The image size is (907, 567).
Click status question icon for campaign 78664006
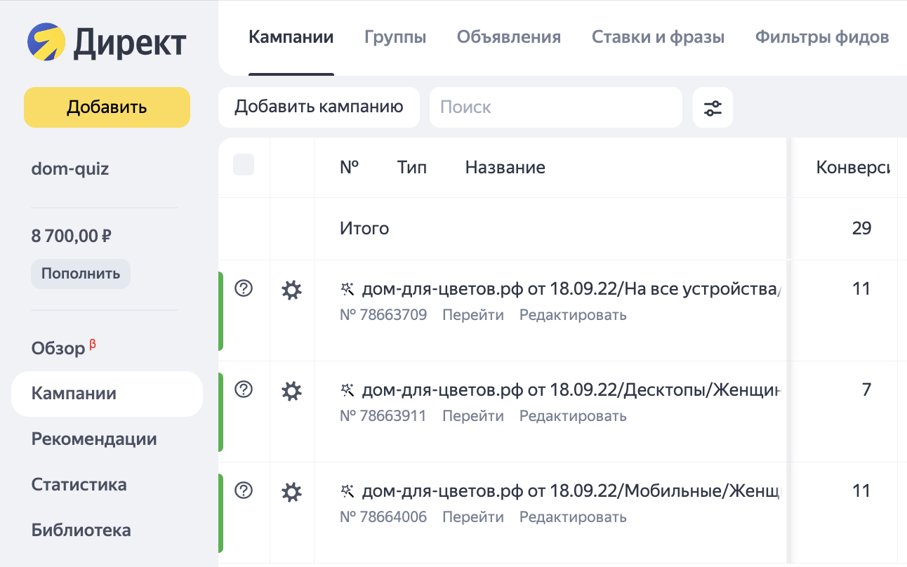click(x=244, y=491)
